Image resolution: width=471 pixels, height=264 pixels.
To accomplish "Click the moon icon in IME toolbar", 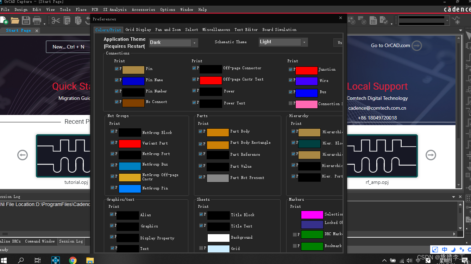I will pos(453,249).
